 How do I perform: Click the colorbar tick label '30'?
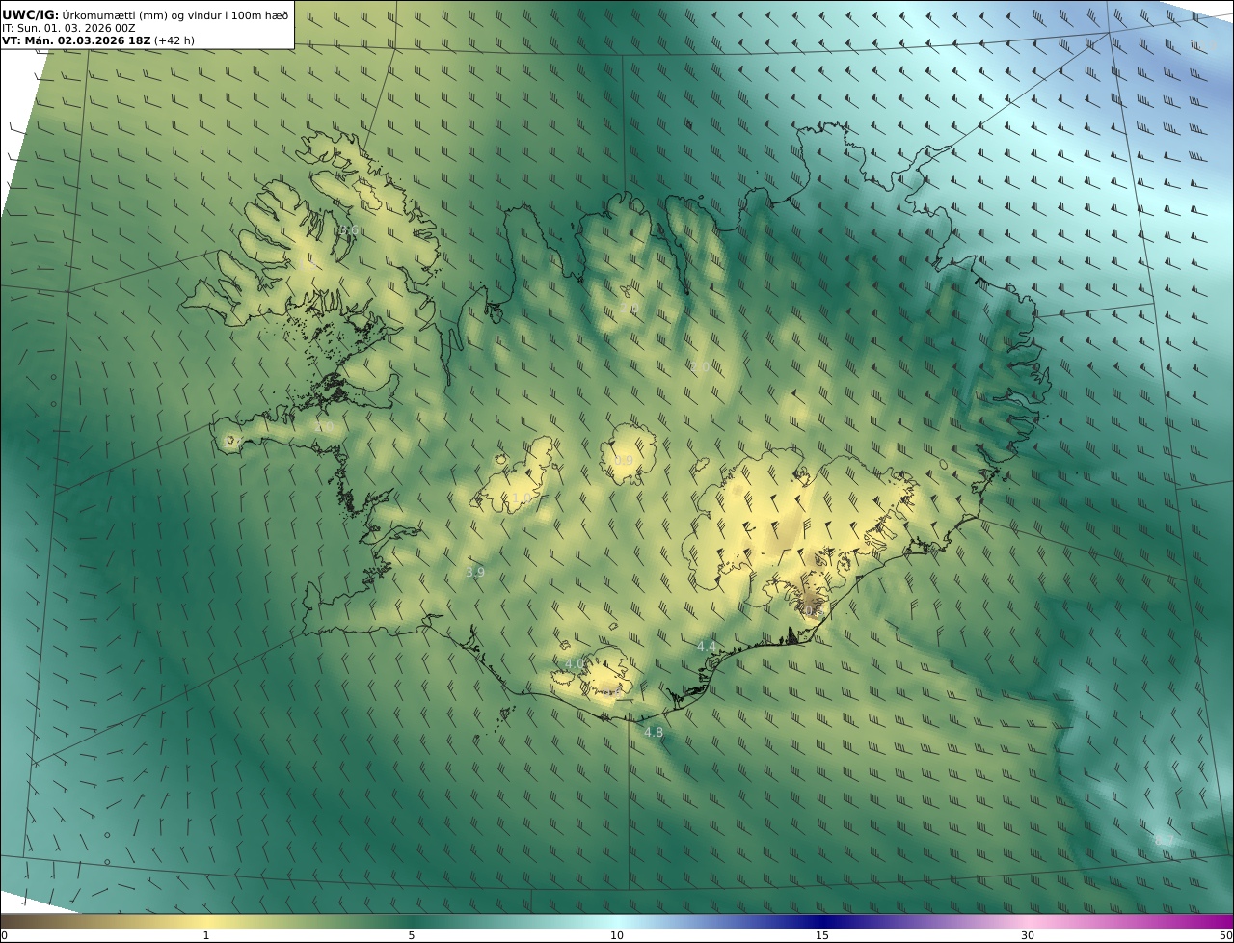click(x=1028, y=935)
